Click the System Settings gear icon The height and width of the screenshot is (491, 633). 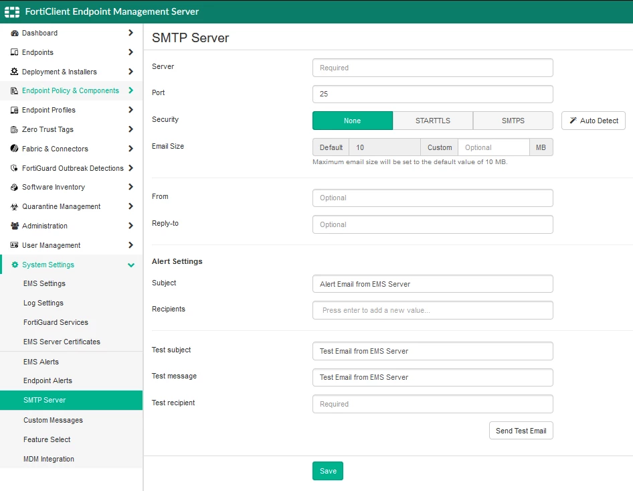pyautogui.click(x=15, y=265)
